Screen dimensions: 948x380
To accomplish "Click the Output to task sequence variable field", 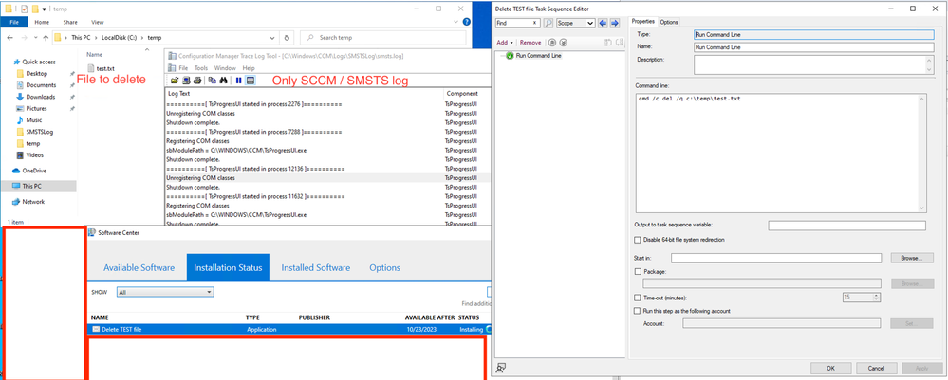I will click(847, 226).
